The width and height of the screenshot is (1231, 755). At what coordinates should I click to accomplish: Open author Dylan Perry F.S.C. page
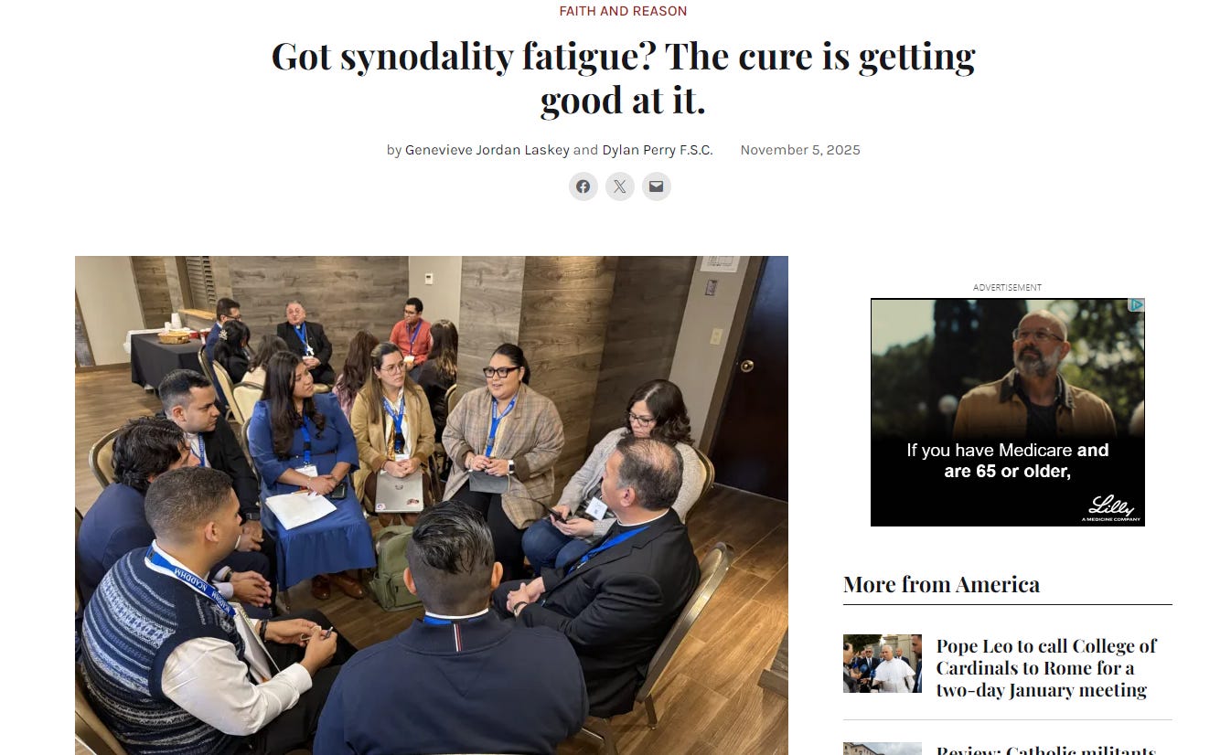tap(658, 150)
